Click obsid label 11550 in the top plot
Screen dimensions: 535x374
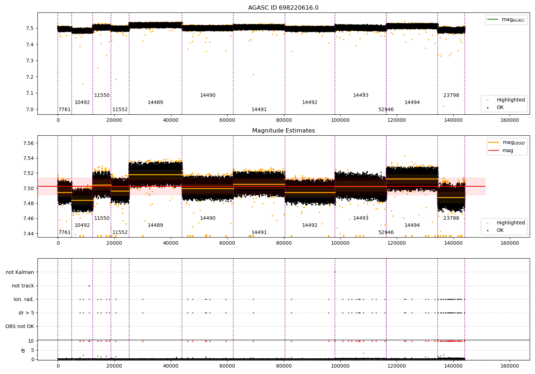[102, 95]
